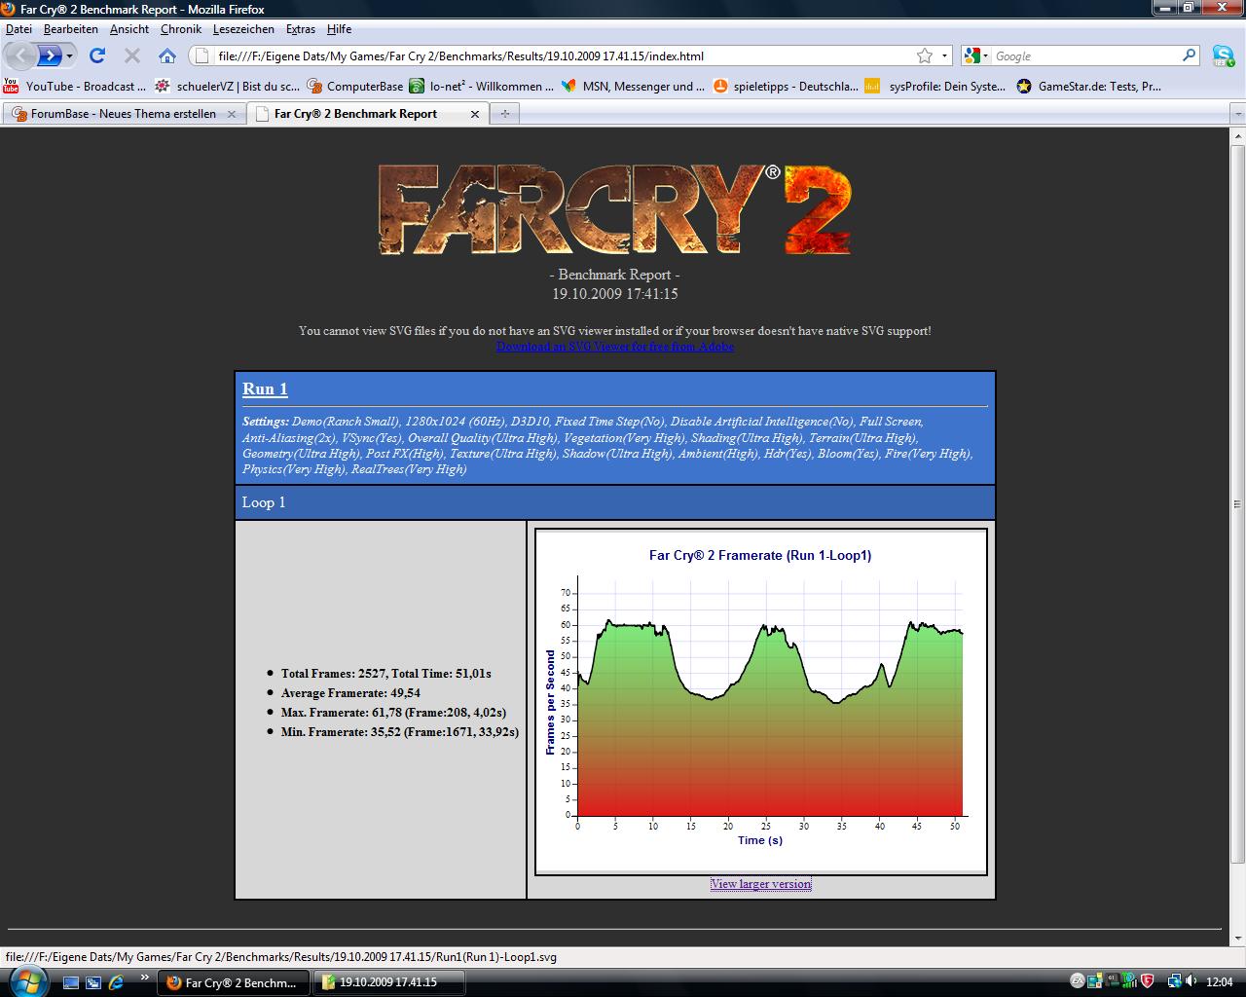Click the red shield security tray icon
This screenshot has height=997, width=1246.
point(1148,981)
